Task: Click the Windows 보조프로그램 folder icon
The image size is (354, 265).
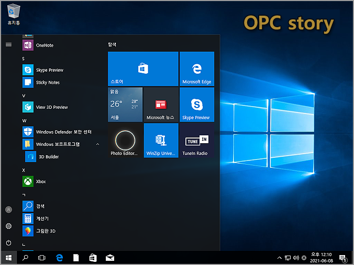Action: point(28,144)
